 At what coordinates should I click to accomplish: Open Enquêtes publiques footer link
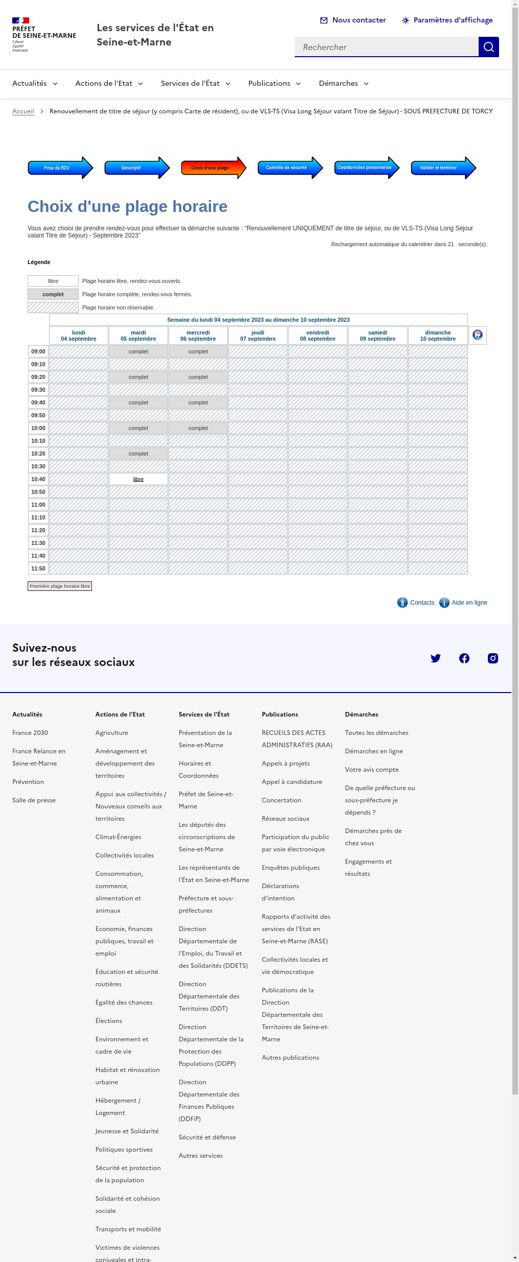(x=291, y=868)
